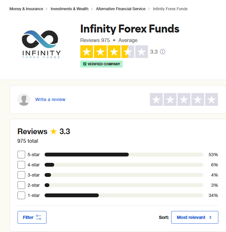Click the info icon beside 3.3 rating
Image resolution: width=226 pixels, height=232 pixels.
(x=163, y=52)
